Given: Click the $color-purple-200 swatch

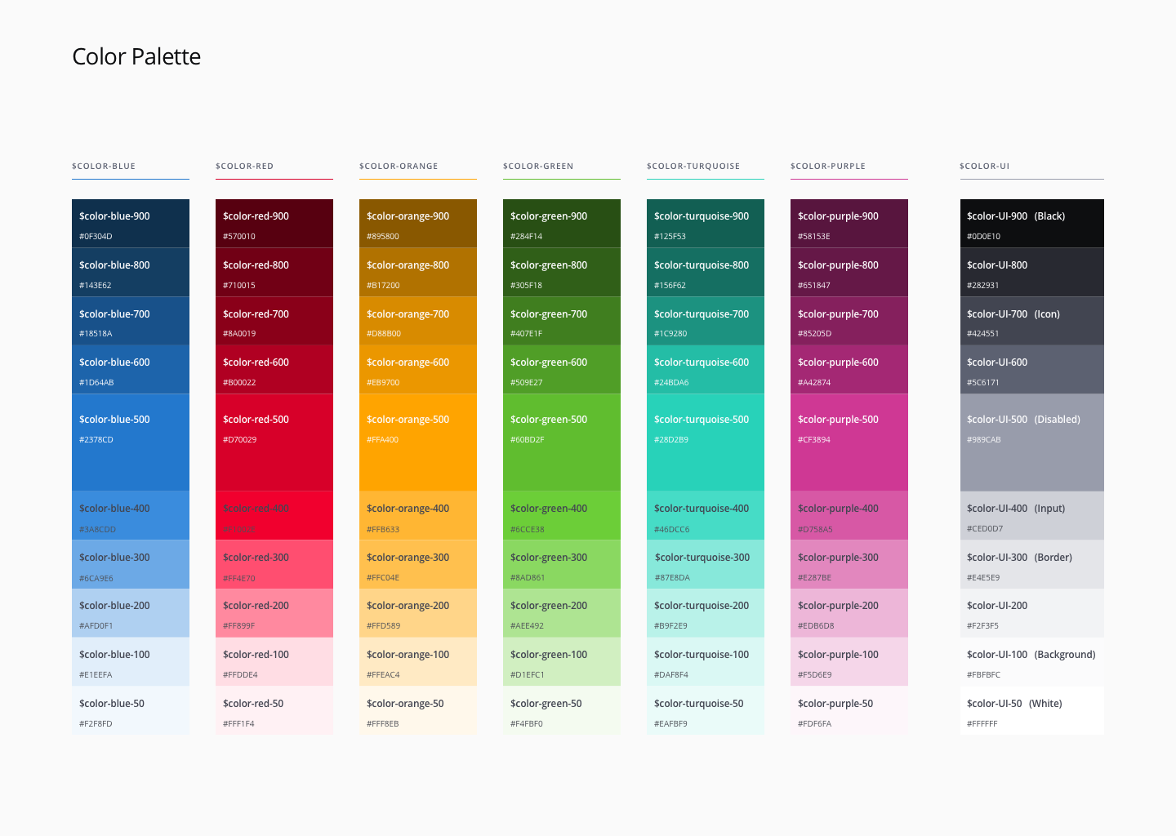Looking at the screenshot, I should tap(849, 613).
